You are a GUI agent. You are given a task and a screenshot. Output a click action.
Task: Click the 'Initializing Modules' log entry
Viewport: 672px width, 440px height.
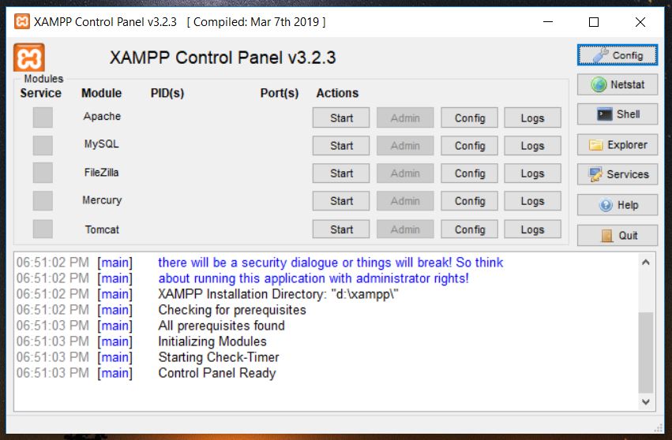point(212,341)
